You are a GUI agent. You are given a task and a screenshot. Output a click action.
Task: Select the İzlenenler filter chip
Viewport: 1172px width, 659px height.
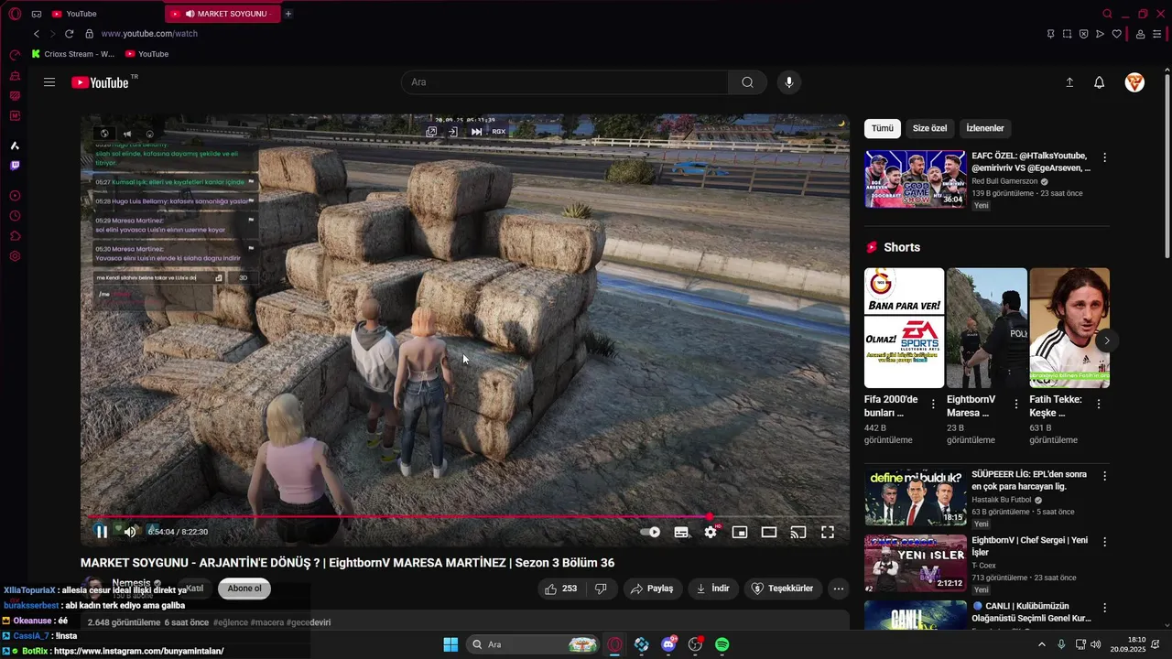(985, 128)
